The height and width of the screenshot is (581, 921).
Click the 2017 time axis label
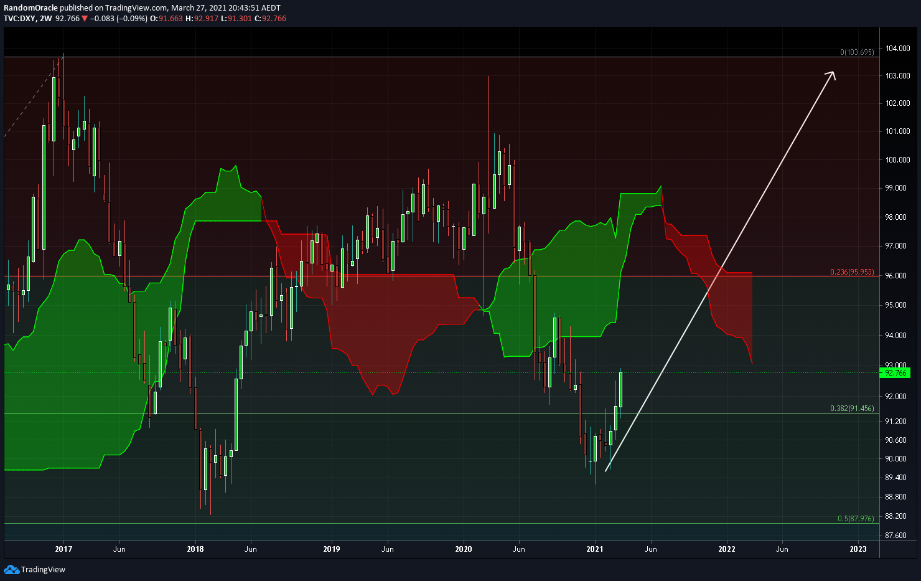click(63, 549)
